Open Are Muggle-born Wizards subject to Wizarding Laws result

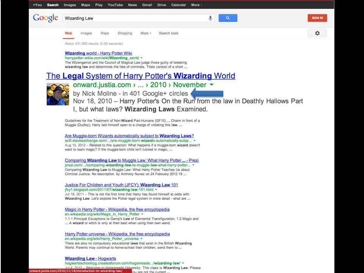129,136
